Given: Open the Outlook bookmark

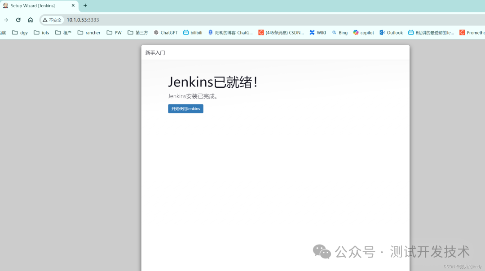Looking at the screenshot, I should pyautogui.click(x=391, y=32).
